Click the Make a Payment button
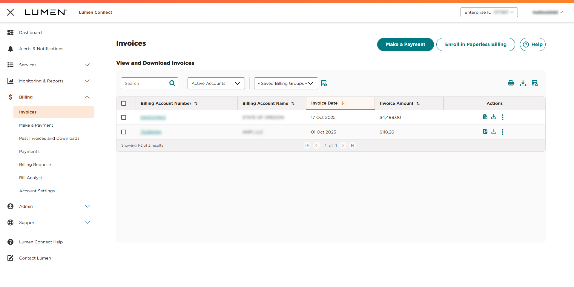Viewport: 574px width, 287px height. 405,44
